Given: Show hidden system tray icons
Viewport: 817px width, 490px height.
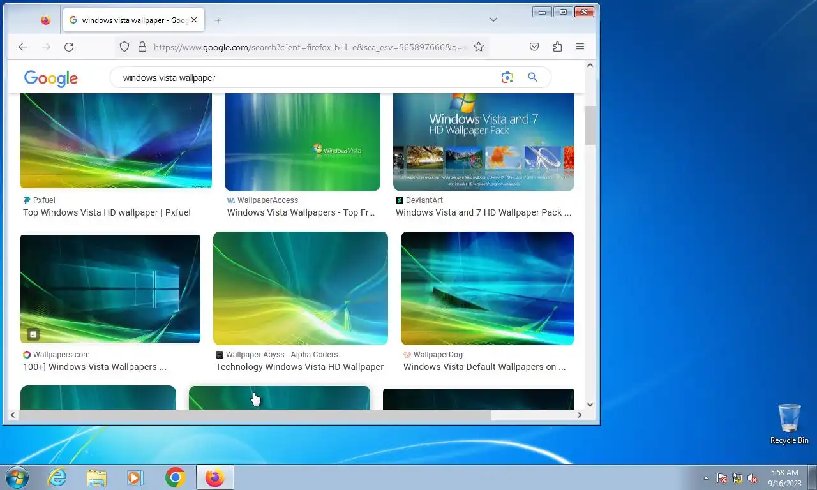Looking at the screenshot, I should pyautogui.click(x=706, y=478).
